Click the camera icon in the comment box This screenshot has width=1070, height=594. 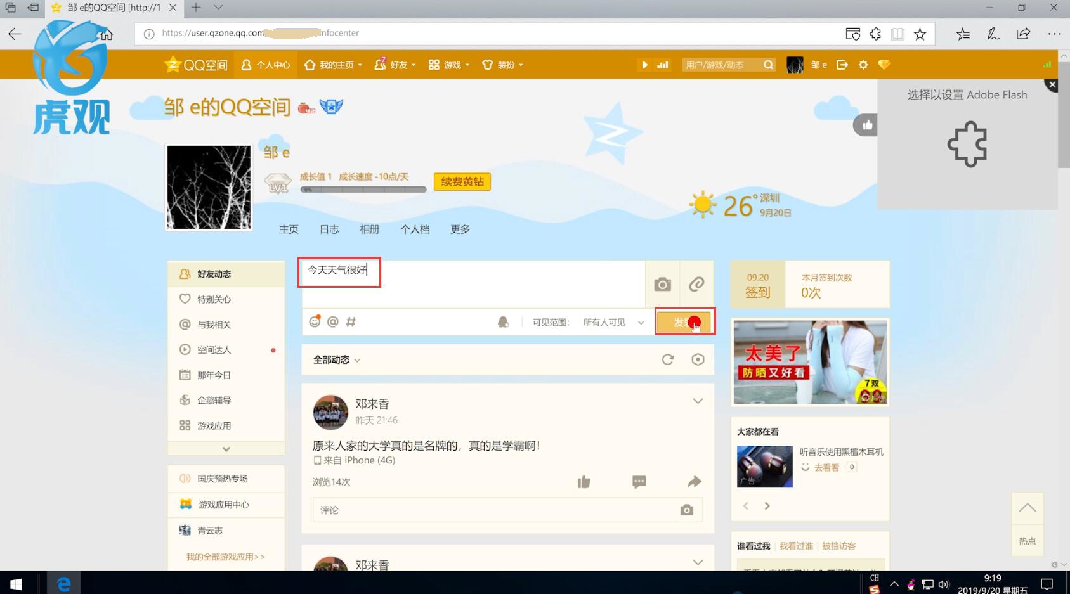click(686, 510)
